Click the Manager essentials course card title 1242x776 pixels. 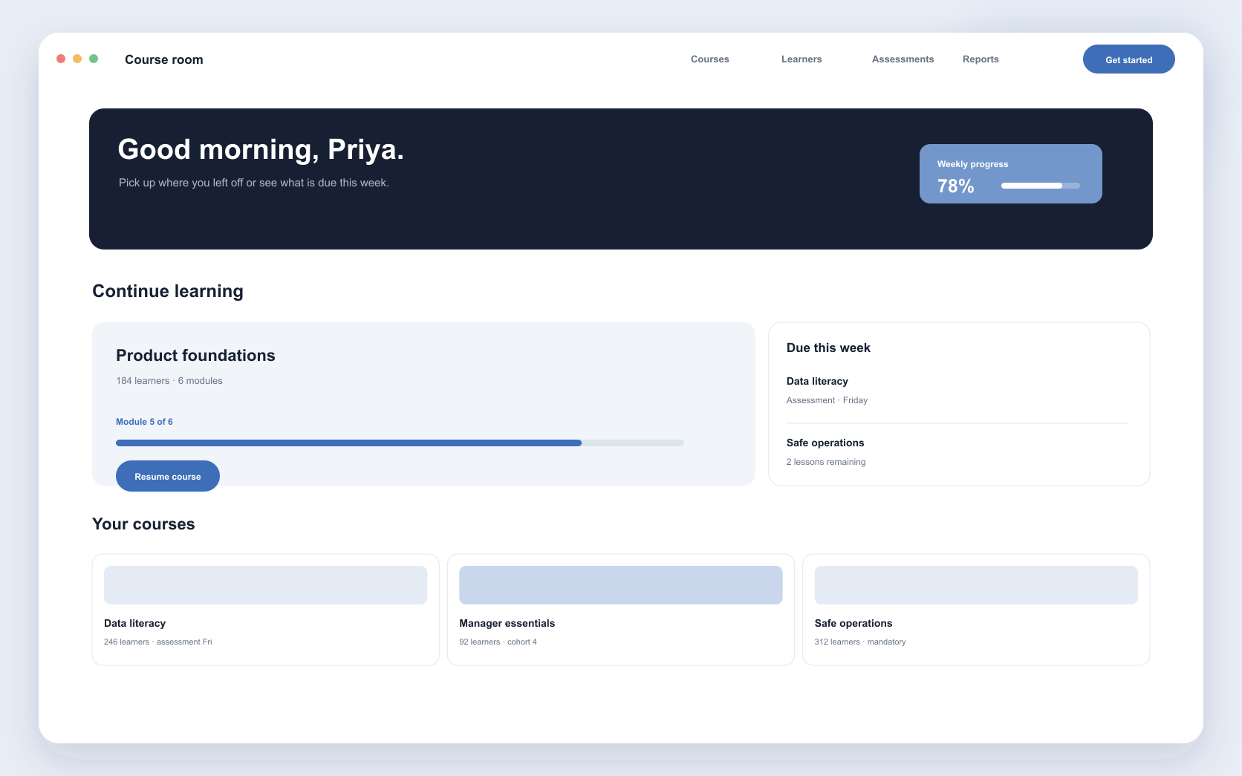[x=507, y=623]
